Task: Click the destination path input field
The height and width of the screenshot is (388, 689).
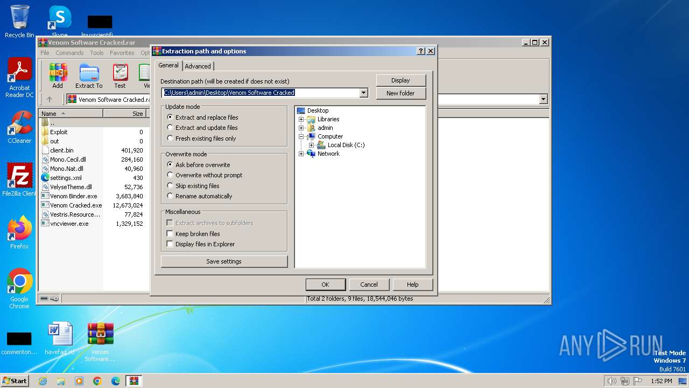Action: 261,93
